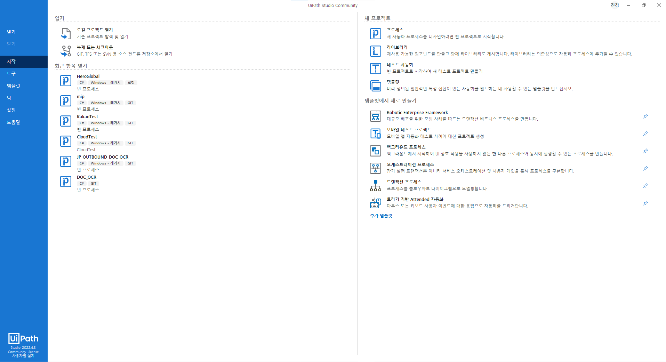Switch to the 팀 sidebar tab
The width and height of the screenshot is (666, 362).
point(24,98)
